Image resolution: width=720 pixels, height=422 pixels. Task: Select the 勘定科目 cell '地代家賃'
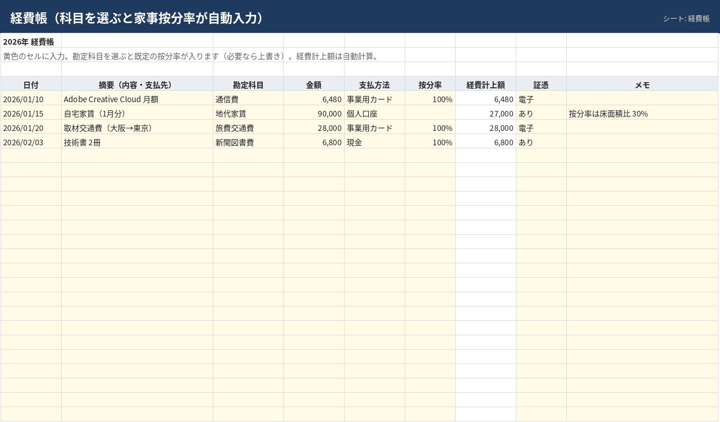pos(248,113)
